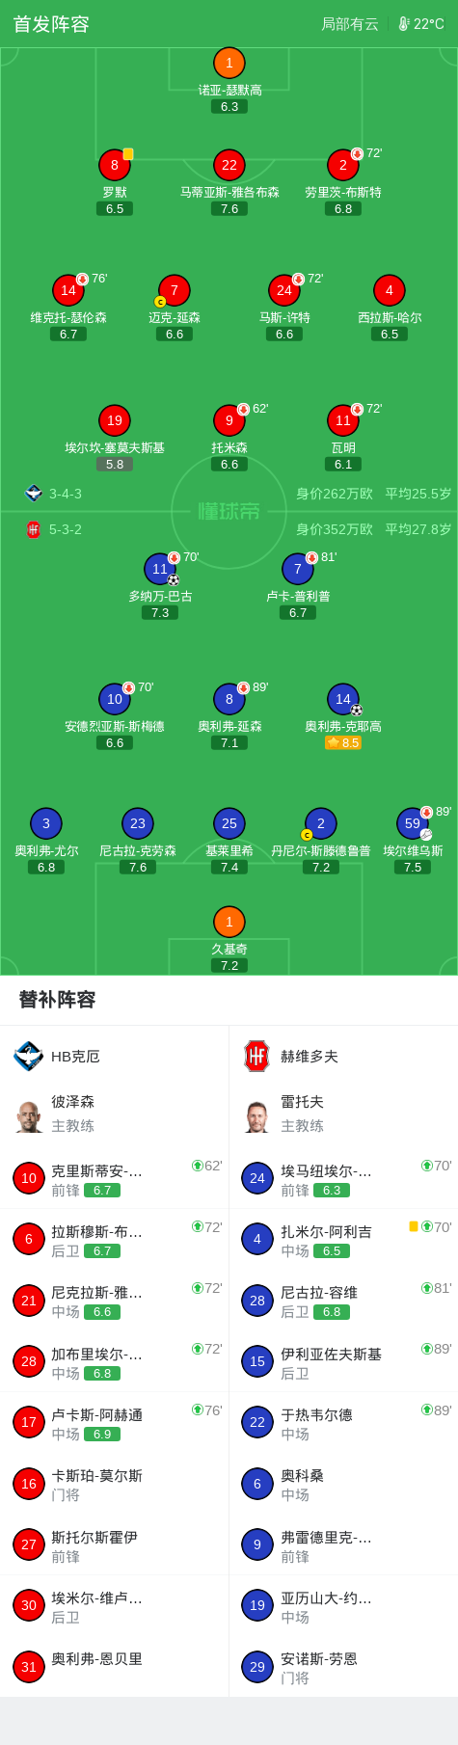The height and width of the screenshot is (1745, 458).
Task: Click the 5-3-2 formation label
Action: pyautogui.click(x=66, y=529)
